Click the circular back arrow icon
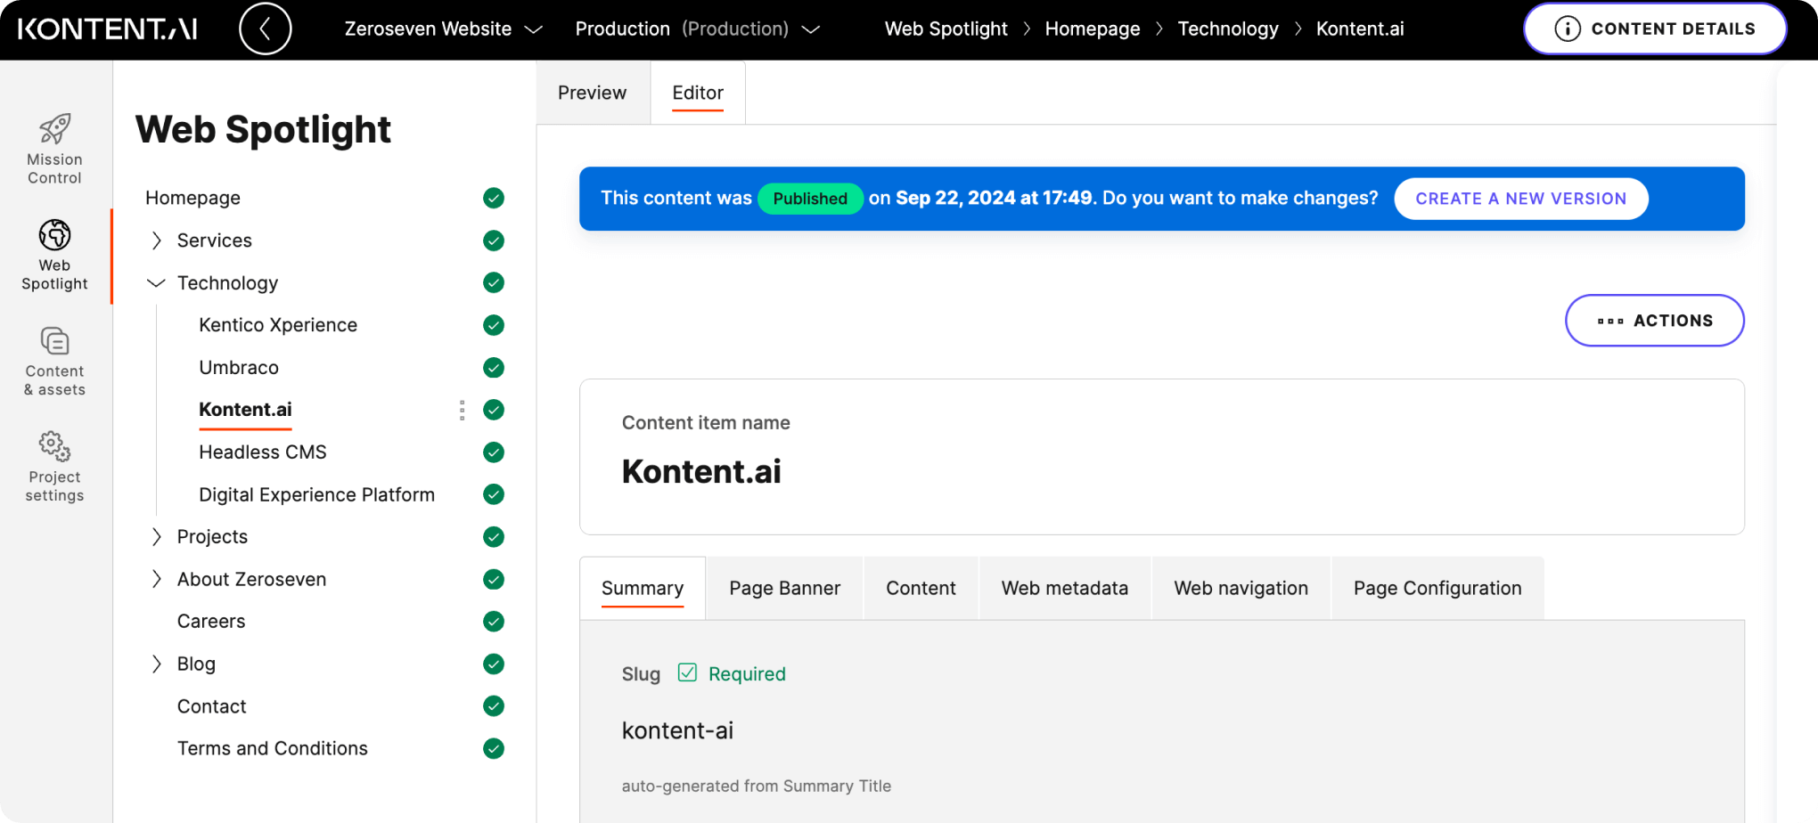Viewport: 1818px width, 823px height. [265, 29]
